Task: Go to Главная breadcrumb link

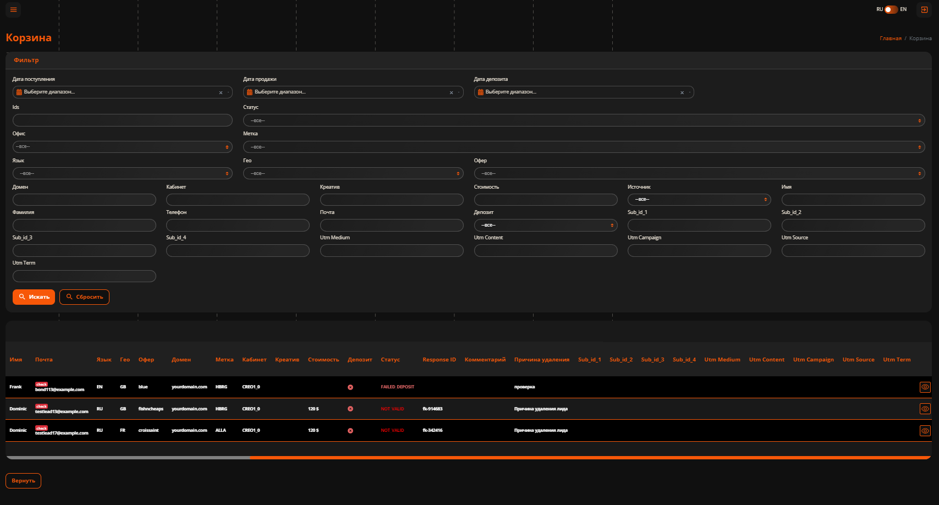Action: click(x=891, y=39)
